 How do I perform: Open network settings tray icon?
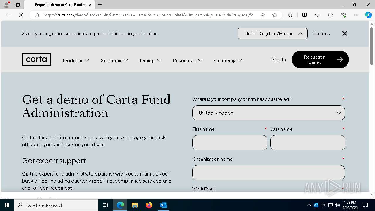pyautogui.click(x=330, y=205)
